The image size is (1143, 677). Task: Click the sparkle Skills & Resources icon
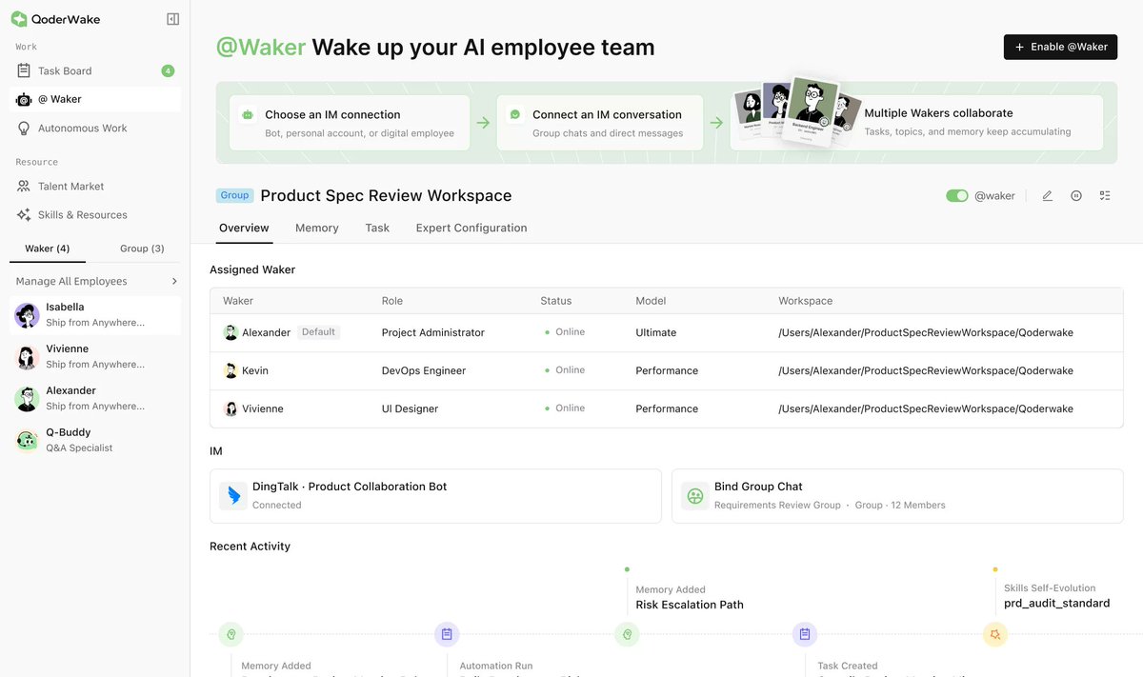click(x=24, y=214)
